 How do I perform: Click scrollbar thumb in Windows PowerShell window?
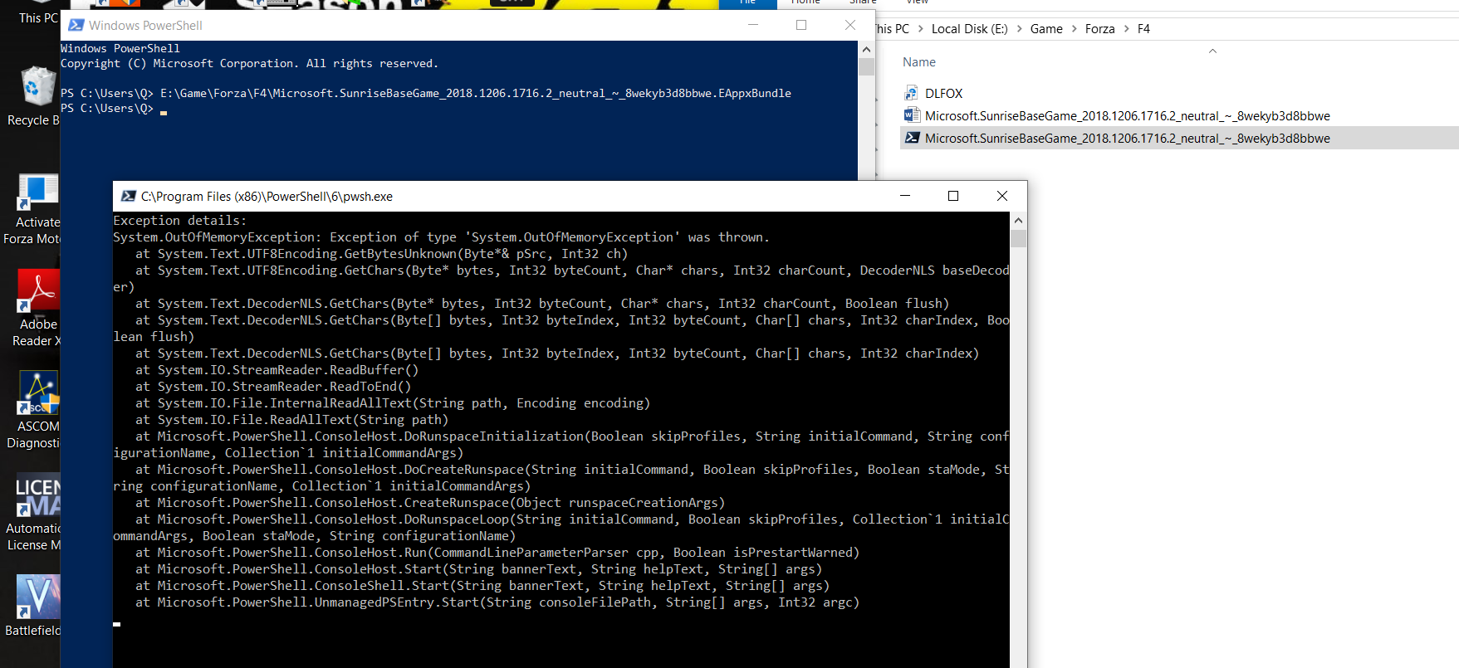pyautogui.click(x=866, y=66)
